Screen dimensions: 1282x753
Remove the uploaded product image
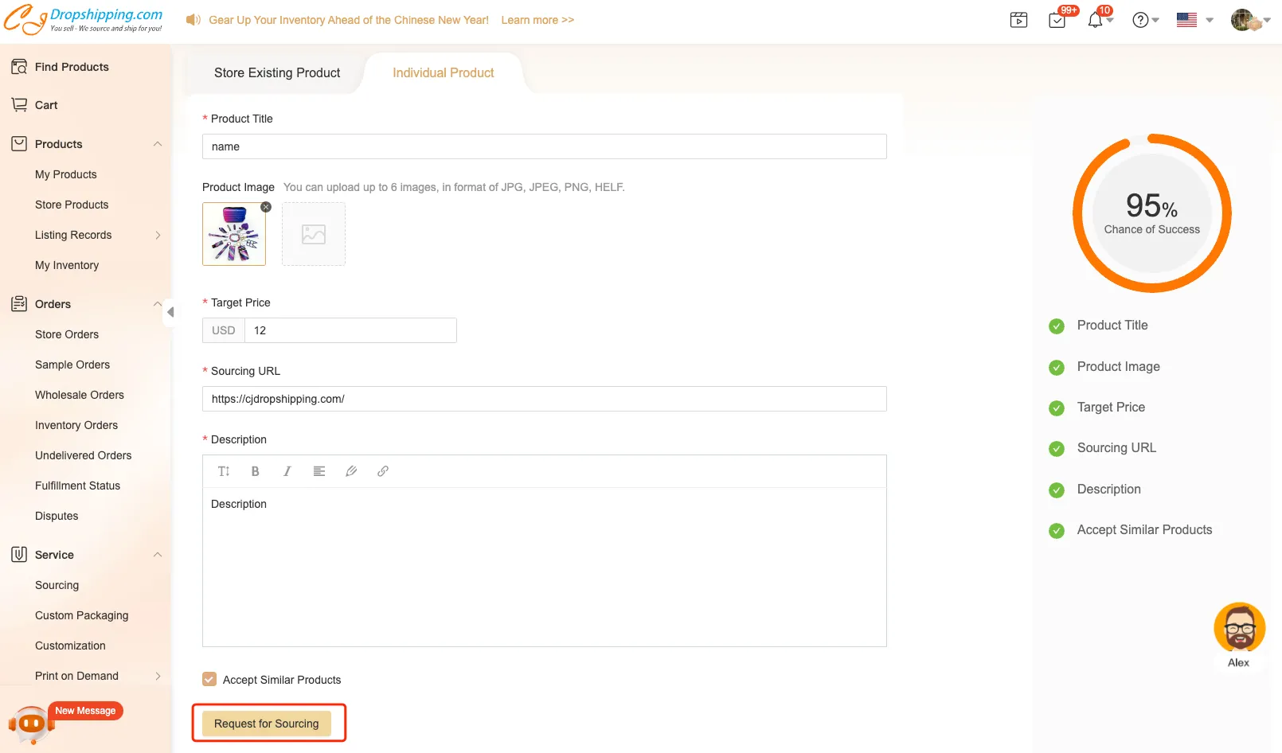click(266, 207)
